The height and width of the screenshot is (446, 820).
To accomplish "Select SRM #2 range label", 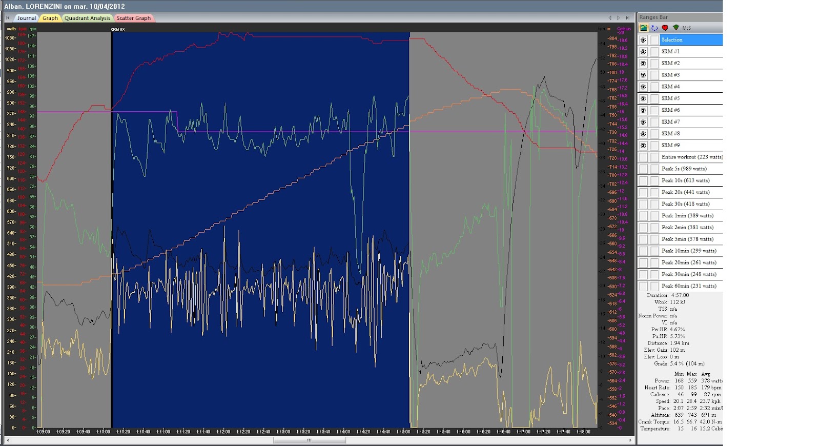I will [x=670, y=64].
